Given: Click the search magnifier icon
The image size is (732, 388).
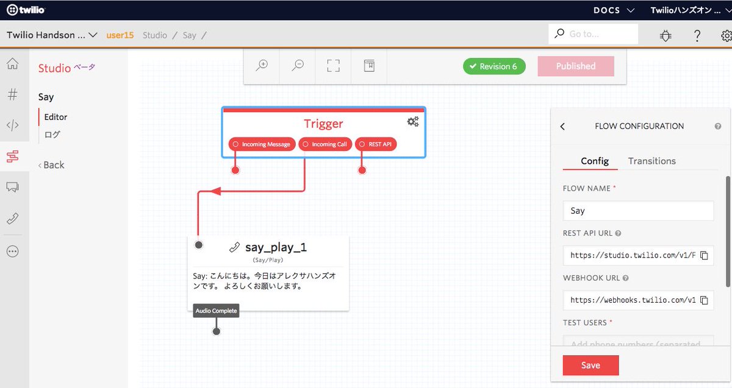Looking at the screenshot, I should [x=559, y=34].
